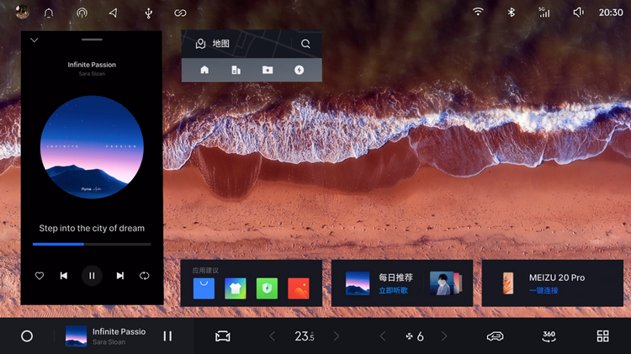Open the seat controls icon
The height and width of the screenshot is (354, 631).
(222, 336)
